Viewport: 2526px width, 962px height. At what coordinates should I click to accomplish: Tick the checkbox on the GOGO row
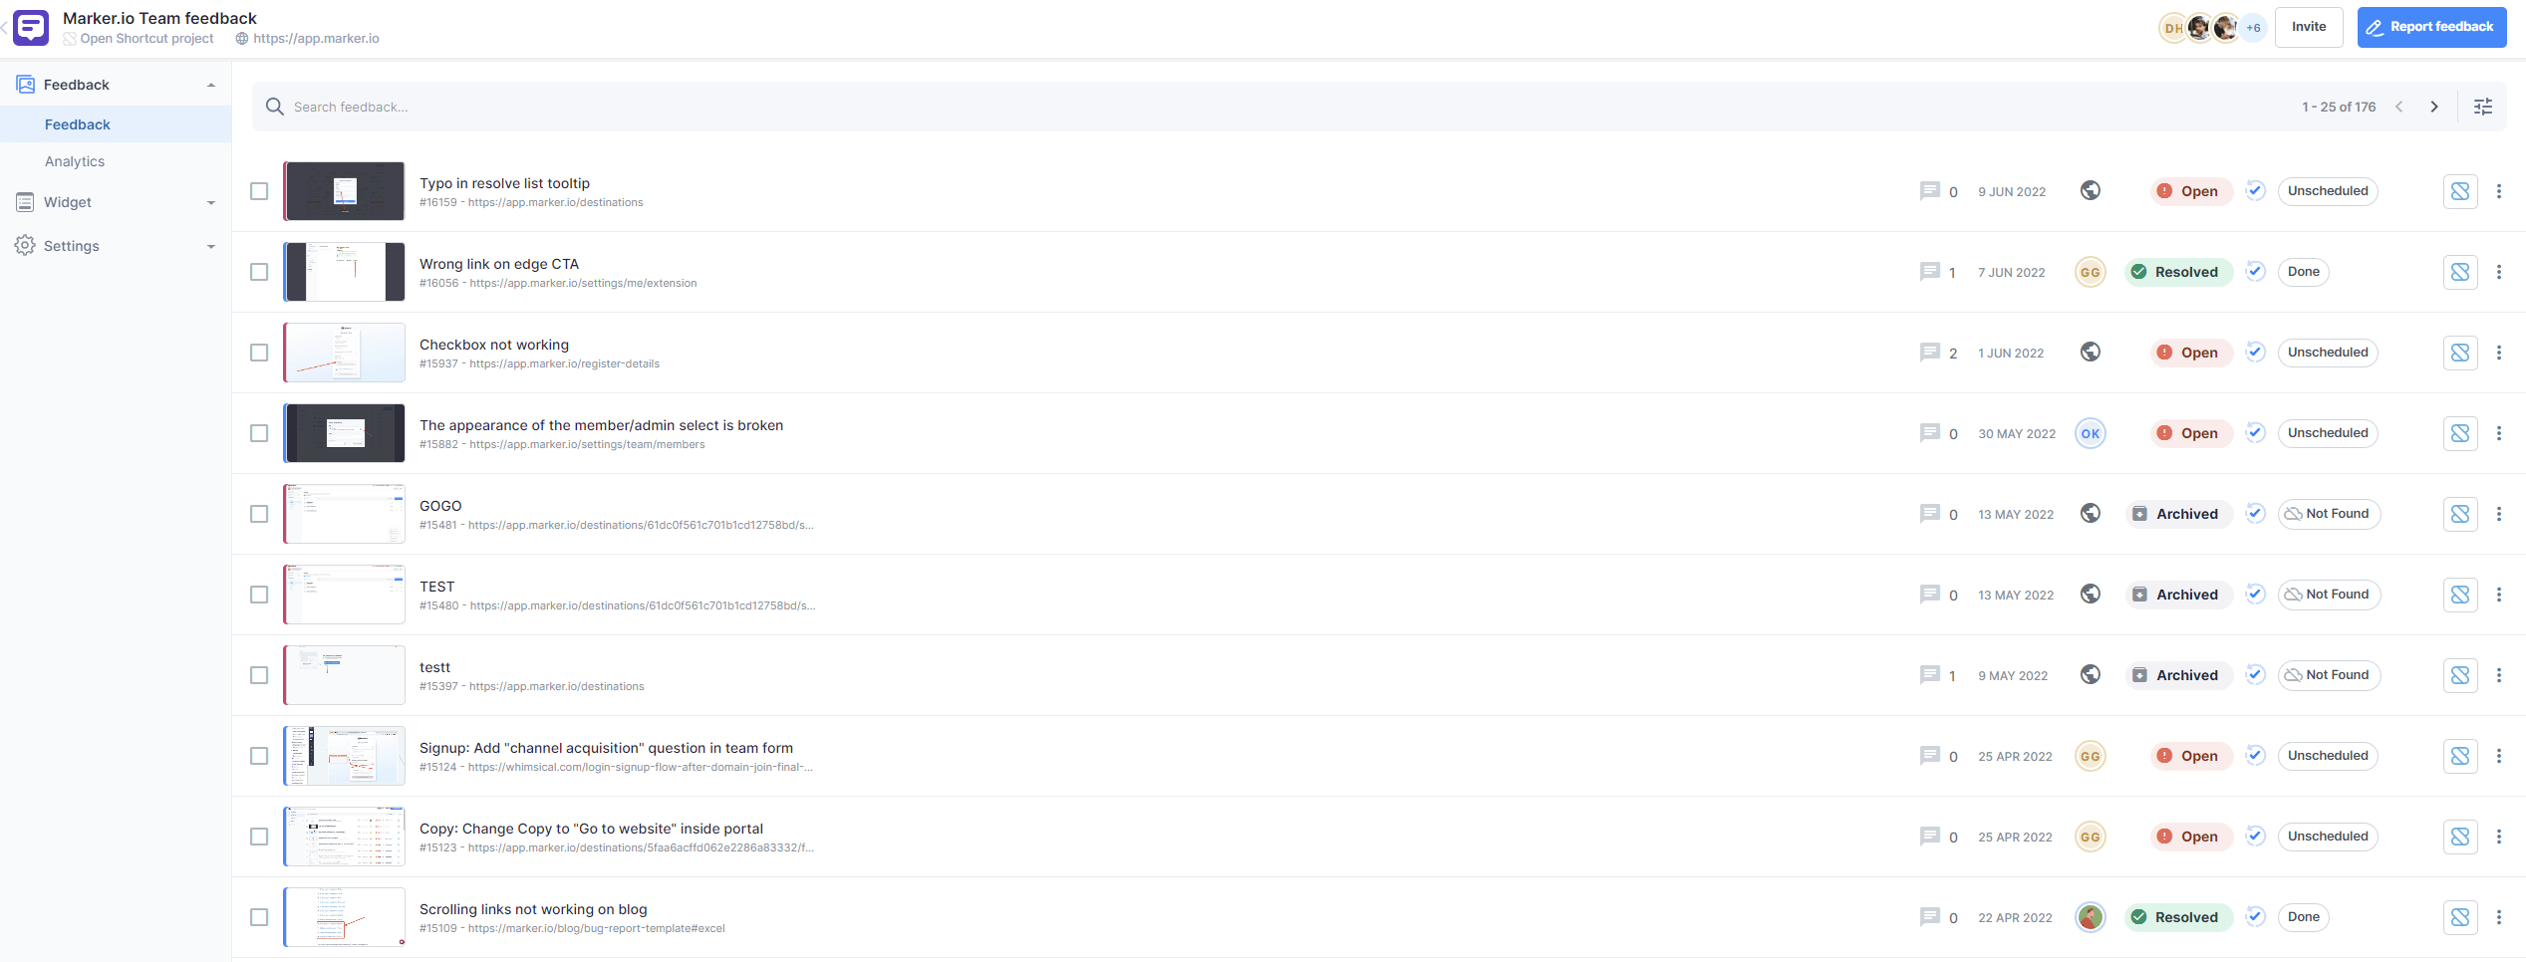tap(259, 514)
